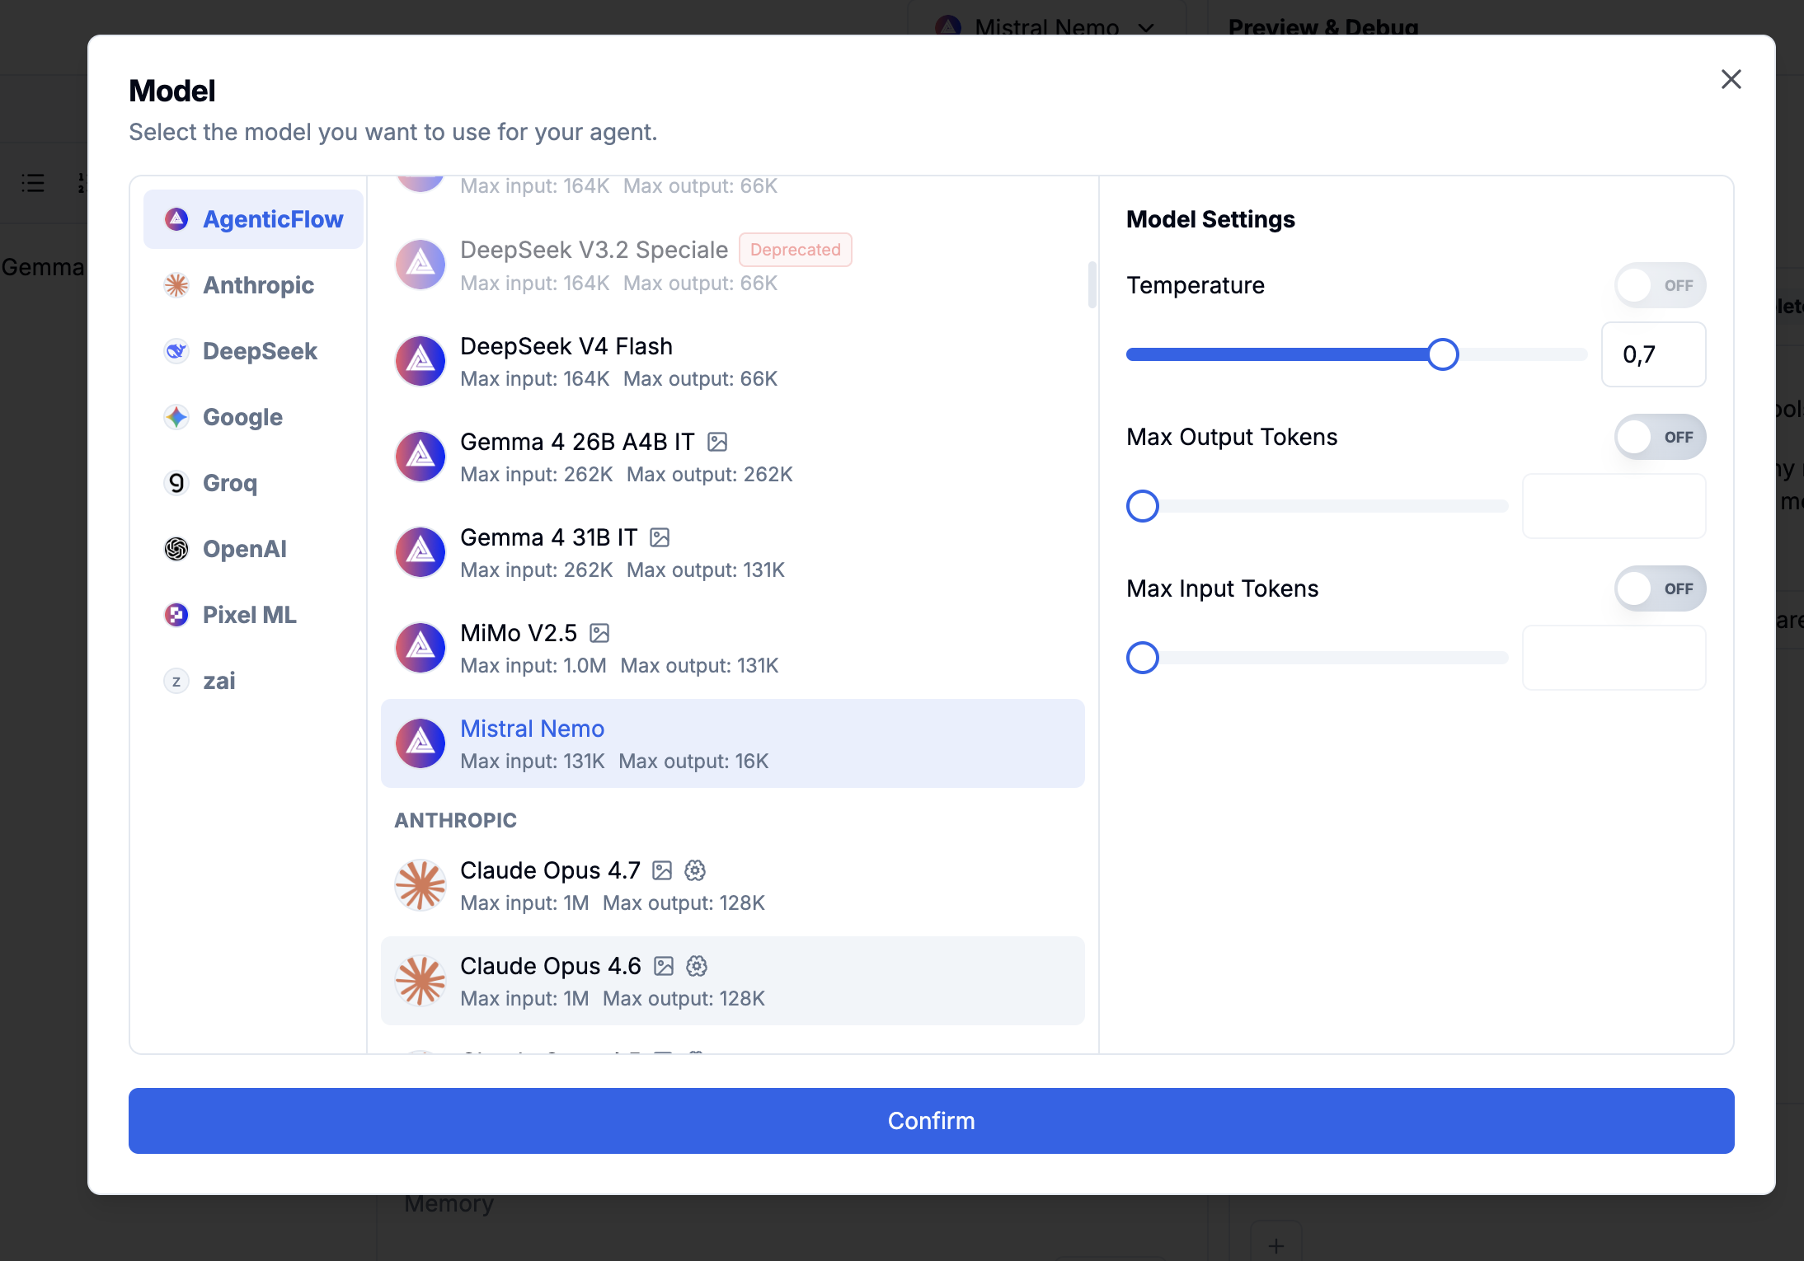Click the image icon beside Claude Opus 4.6
The image size is (1804, 1261).
pyautogui.click(x=664, y=967)
